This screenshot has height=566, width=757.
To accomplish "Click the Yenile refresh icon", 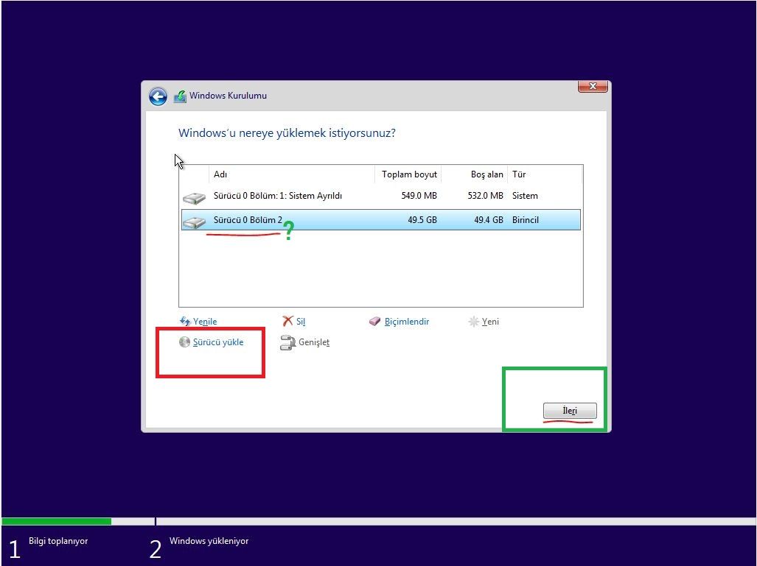I will (x=184, y=321).
